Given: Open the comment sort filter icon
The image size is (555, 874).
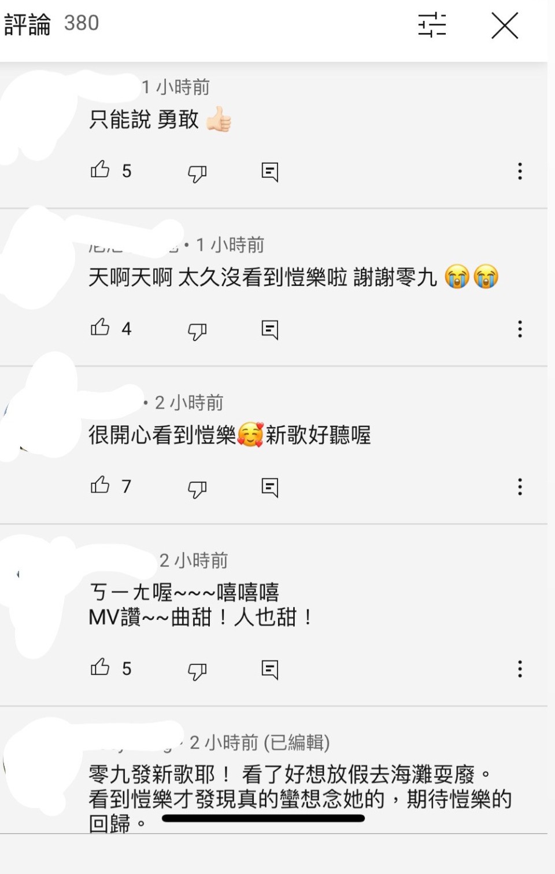Looking at the screenshot, I should pos(432,25).
